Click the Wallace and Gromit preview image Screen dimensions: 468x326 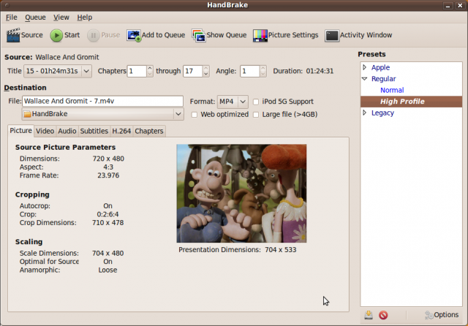[241, 193]
